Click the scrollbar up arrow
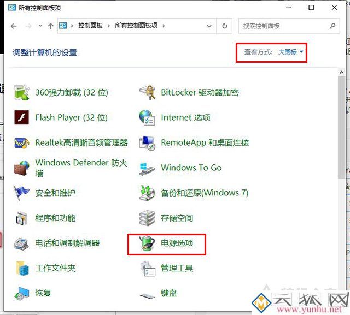The height and width of the screenshot is (315, 350). 341,72
